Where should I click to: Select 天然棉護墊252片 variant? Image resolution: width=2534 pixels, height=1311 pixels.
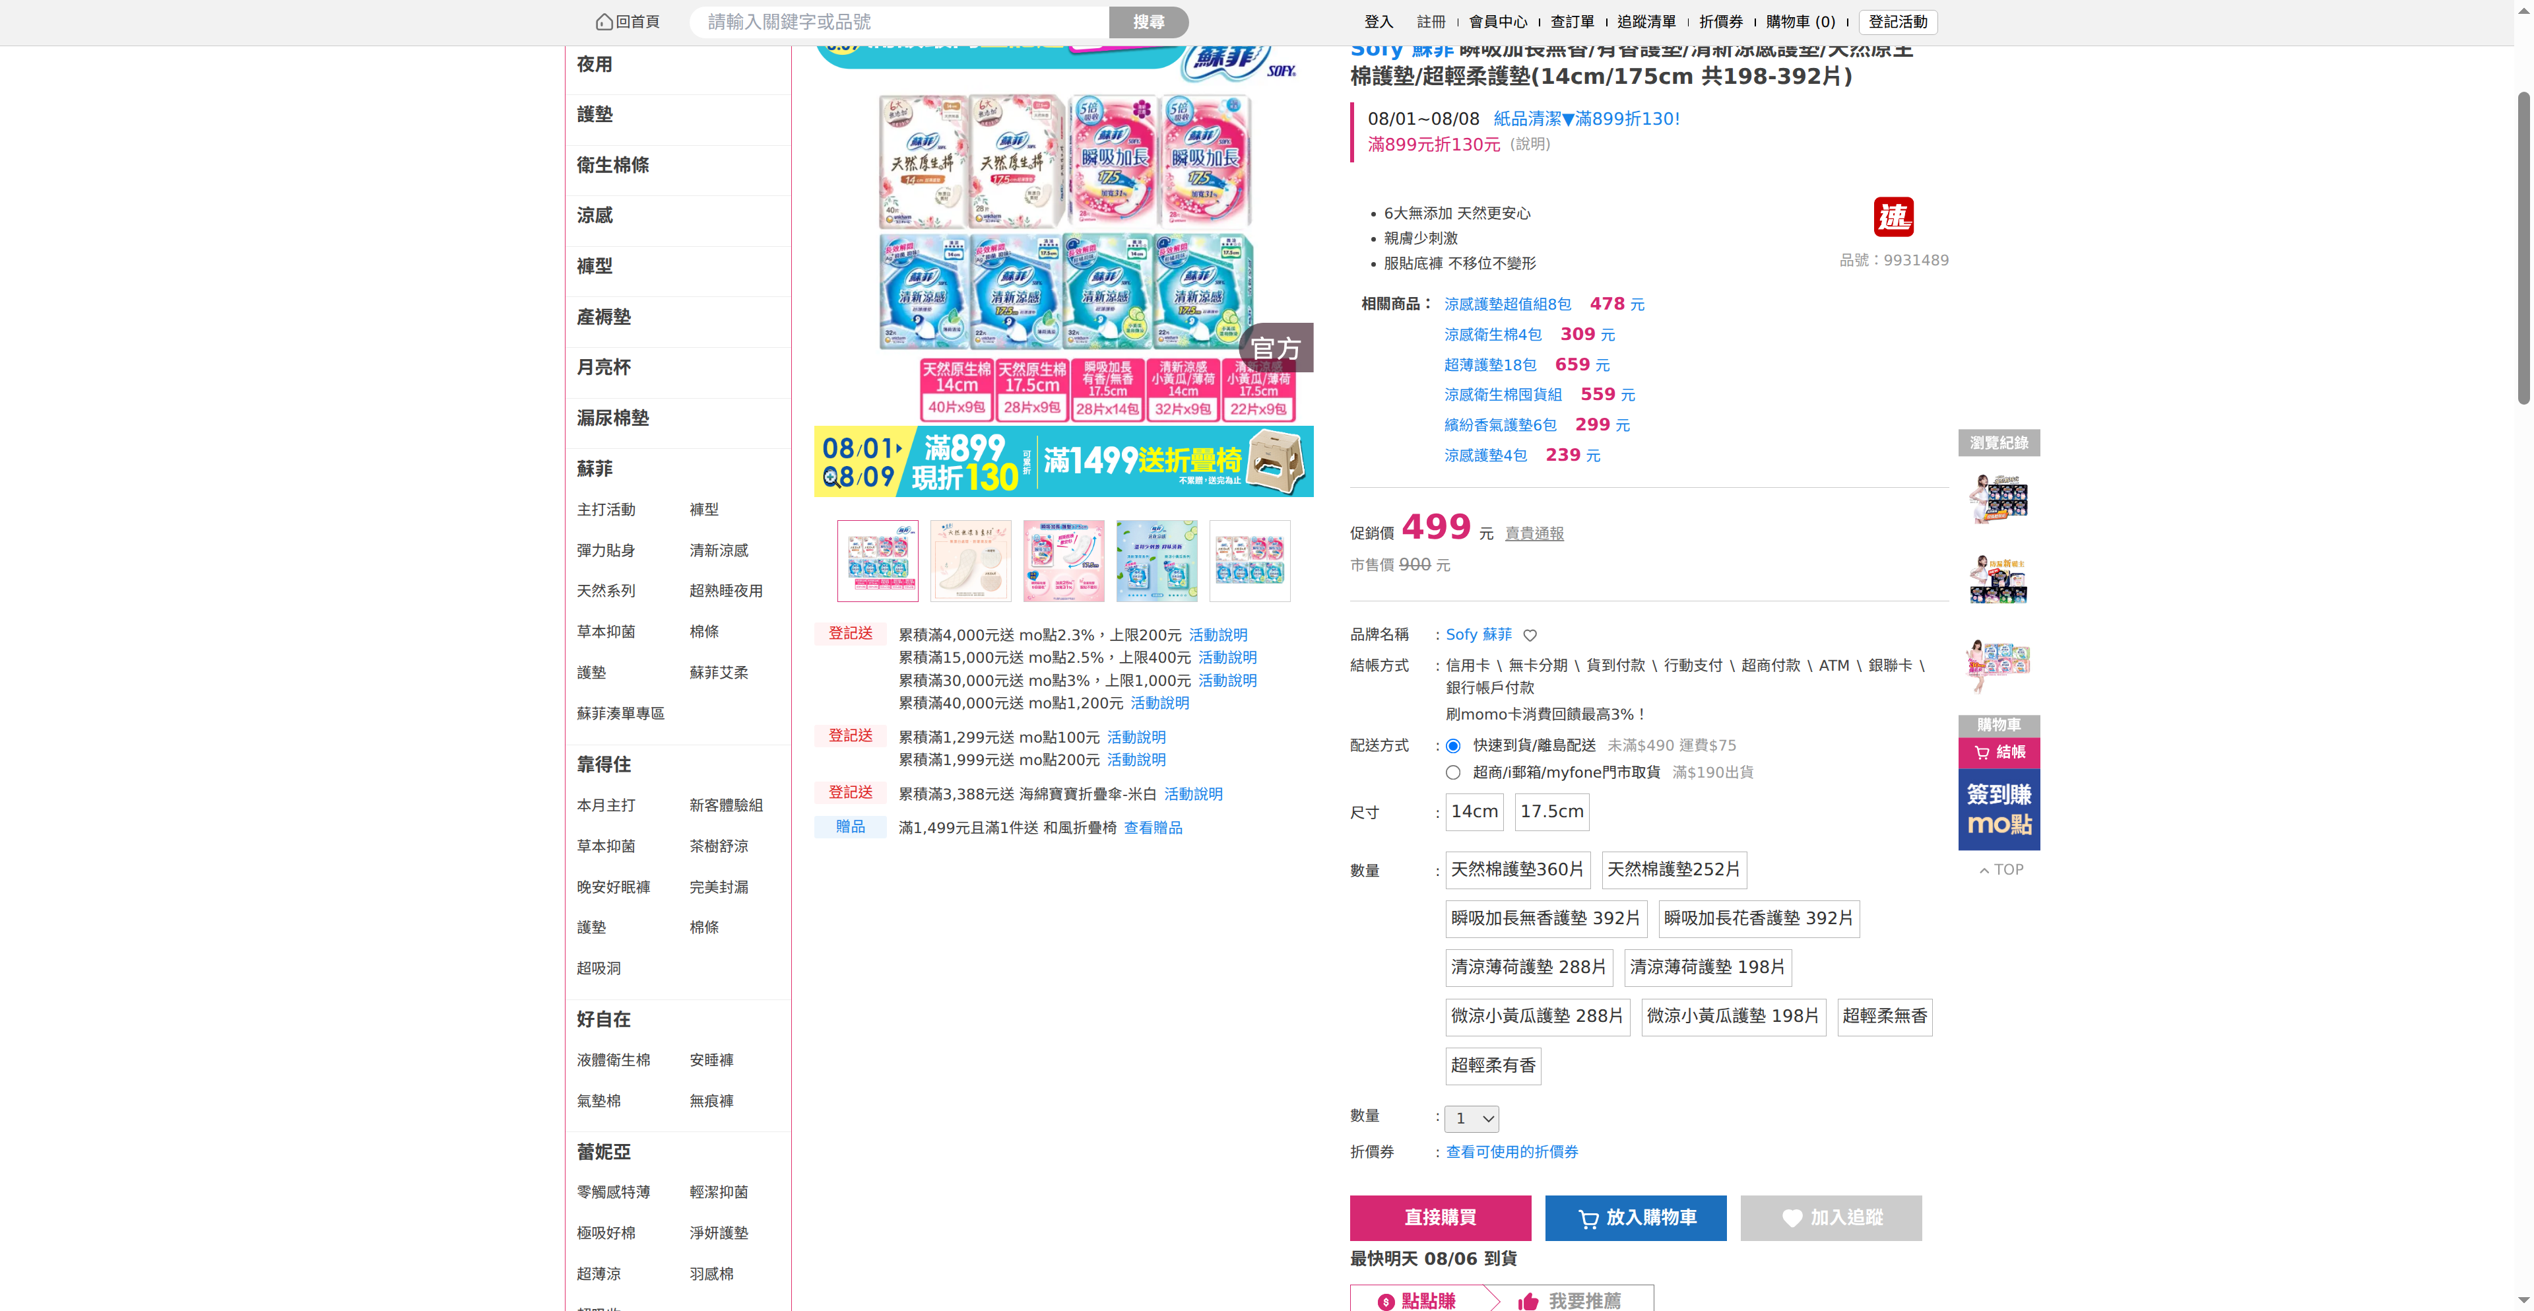point(1674,870)
